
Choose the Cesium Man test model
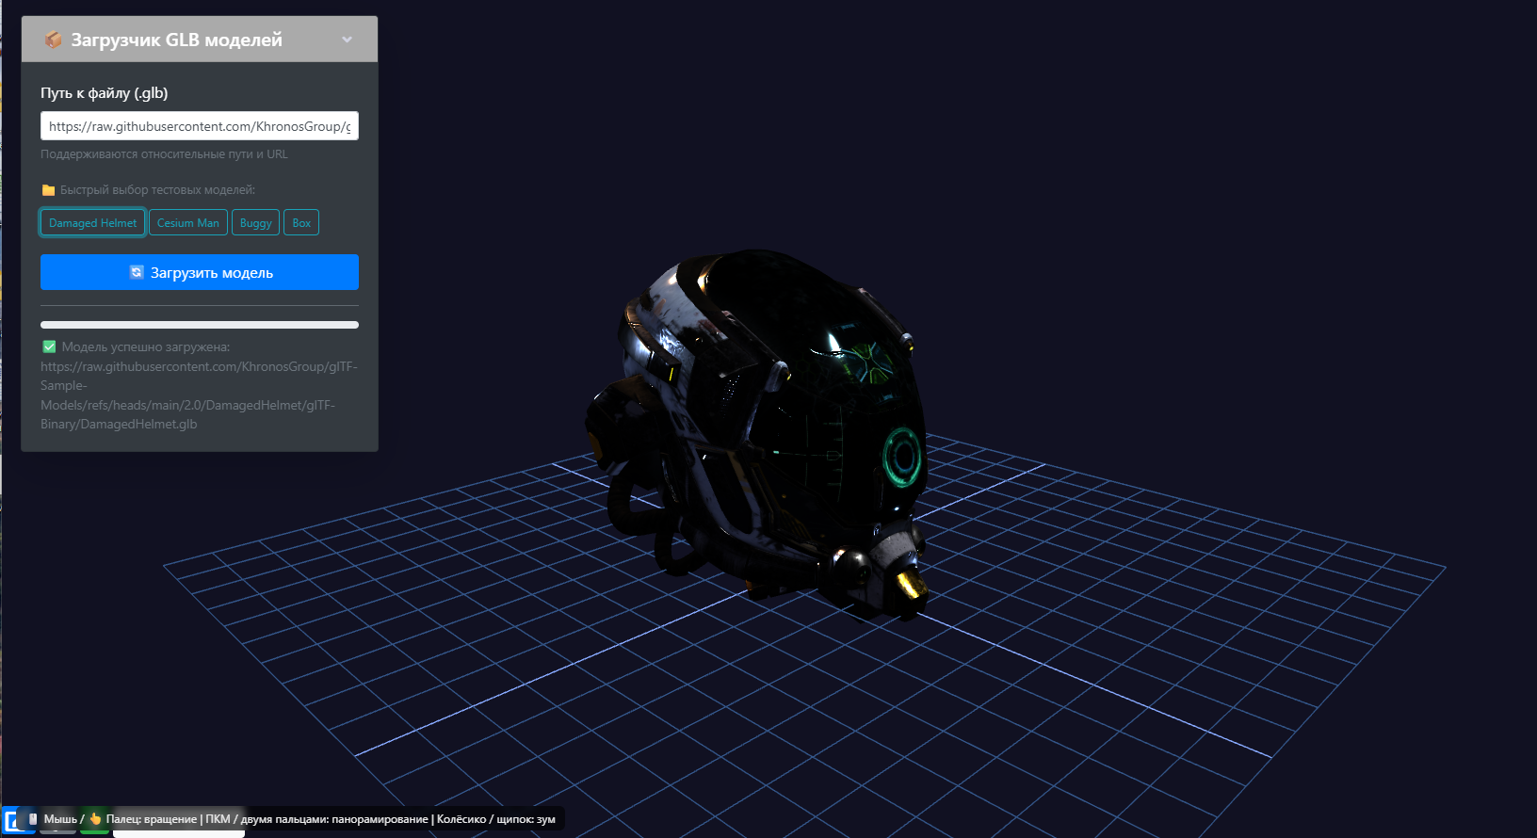[x=188, y=223]
